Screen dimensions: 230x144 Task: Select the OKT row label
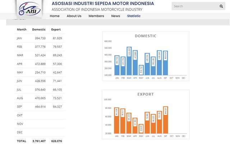point(20,115)
